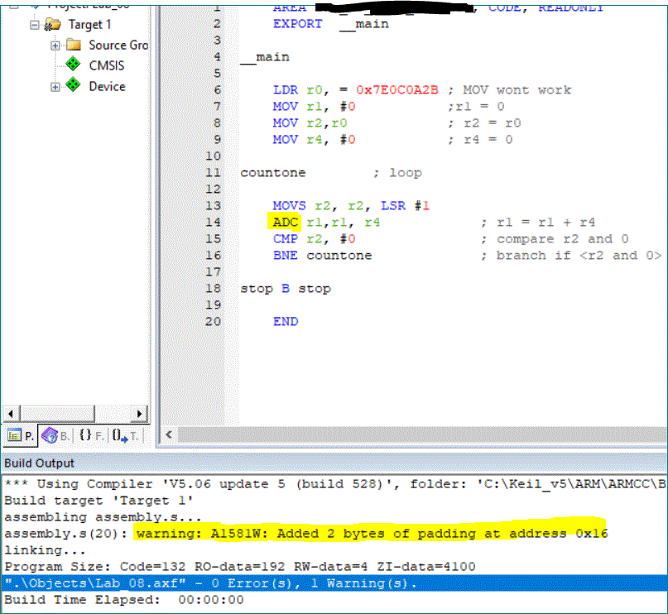Open the Templates pane
The width and height of the screenshot is (668, 614).
[x=126, y=435]
